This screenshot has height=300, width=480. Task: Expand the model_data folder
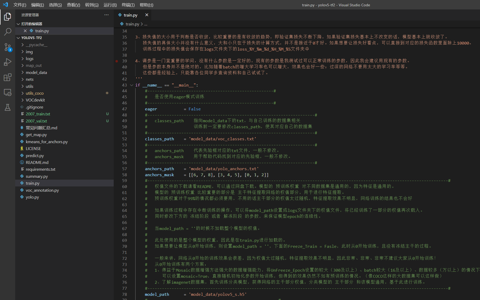[x=23, y=72]
